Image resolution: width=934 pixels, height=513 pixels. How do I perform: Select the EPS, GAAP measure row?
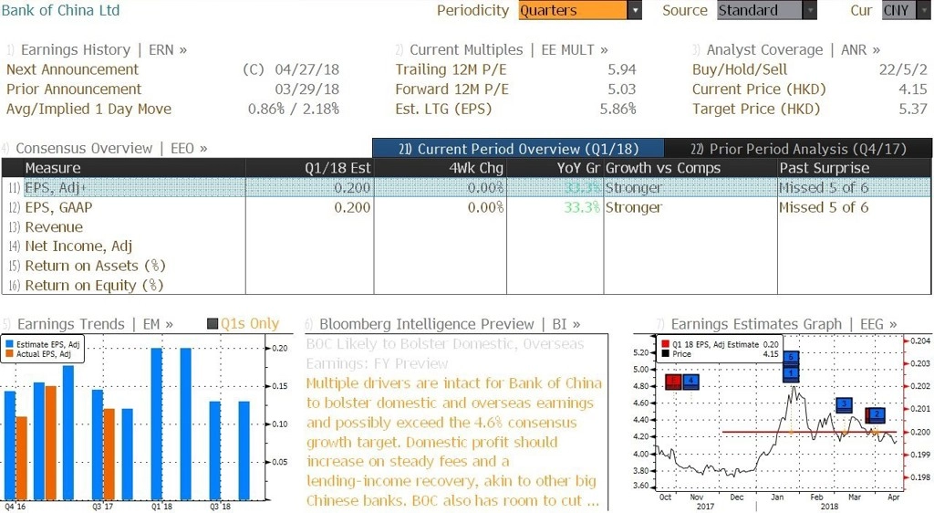coord(466,207)
